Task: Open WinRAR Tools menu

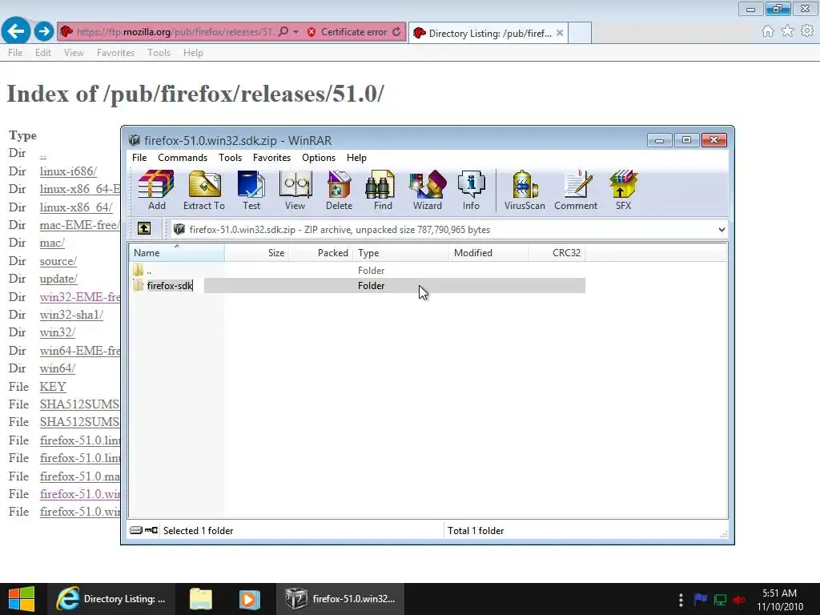Action: 230,158
